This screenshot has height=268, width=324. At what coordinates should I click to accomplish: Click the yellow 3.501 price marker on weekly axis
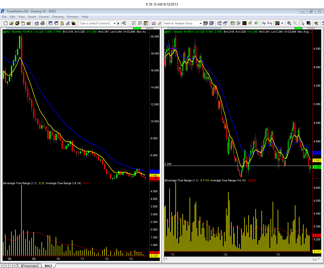[317, 160]
